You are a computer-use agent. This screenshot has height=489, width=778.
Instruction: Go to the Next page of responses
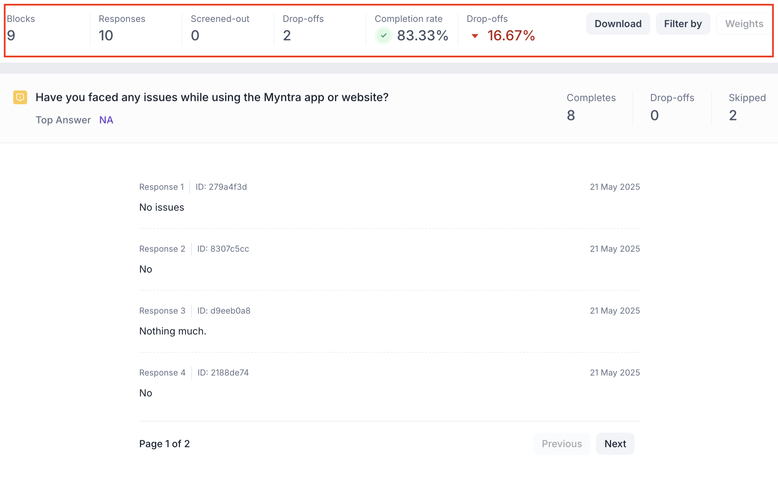click(615, 444)
